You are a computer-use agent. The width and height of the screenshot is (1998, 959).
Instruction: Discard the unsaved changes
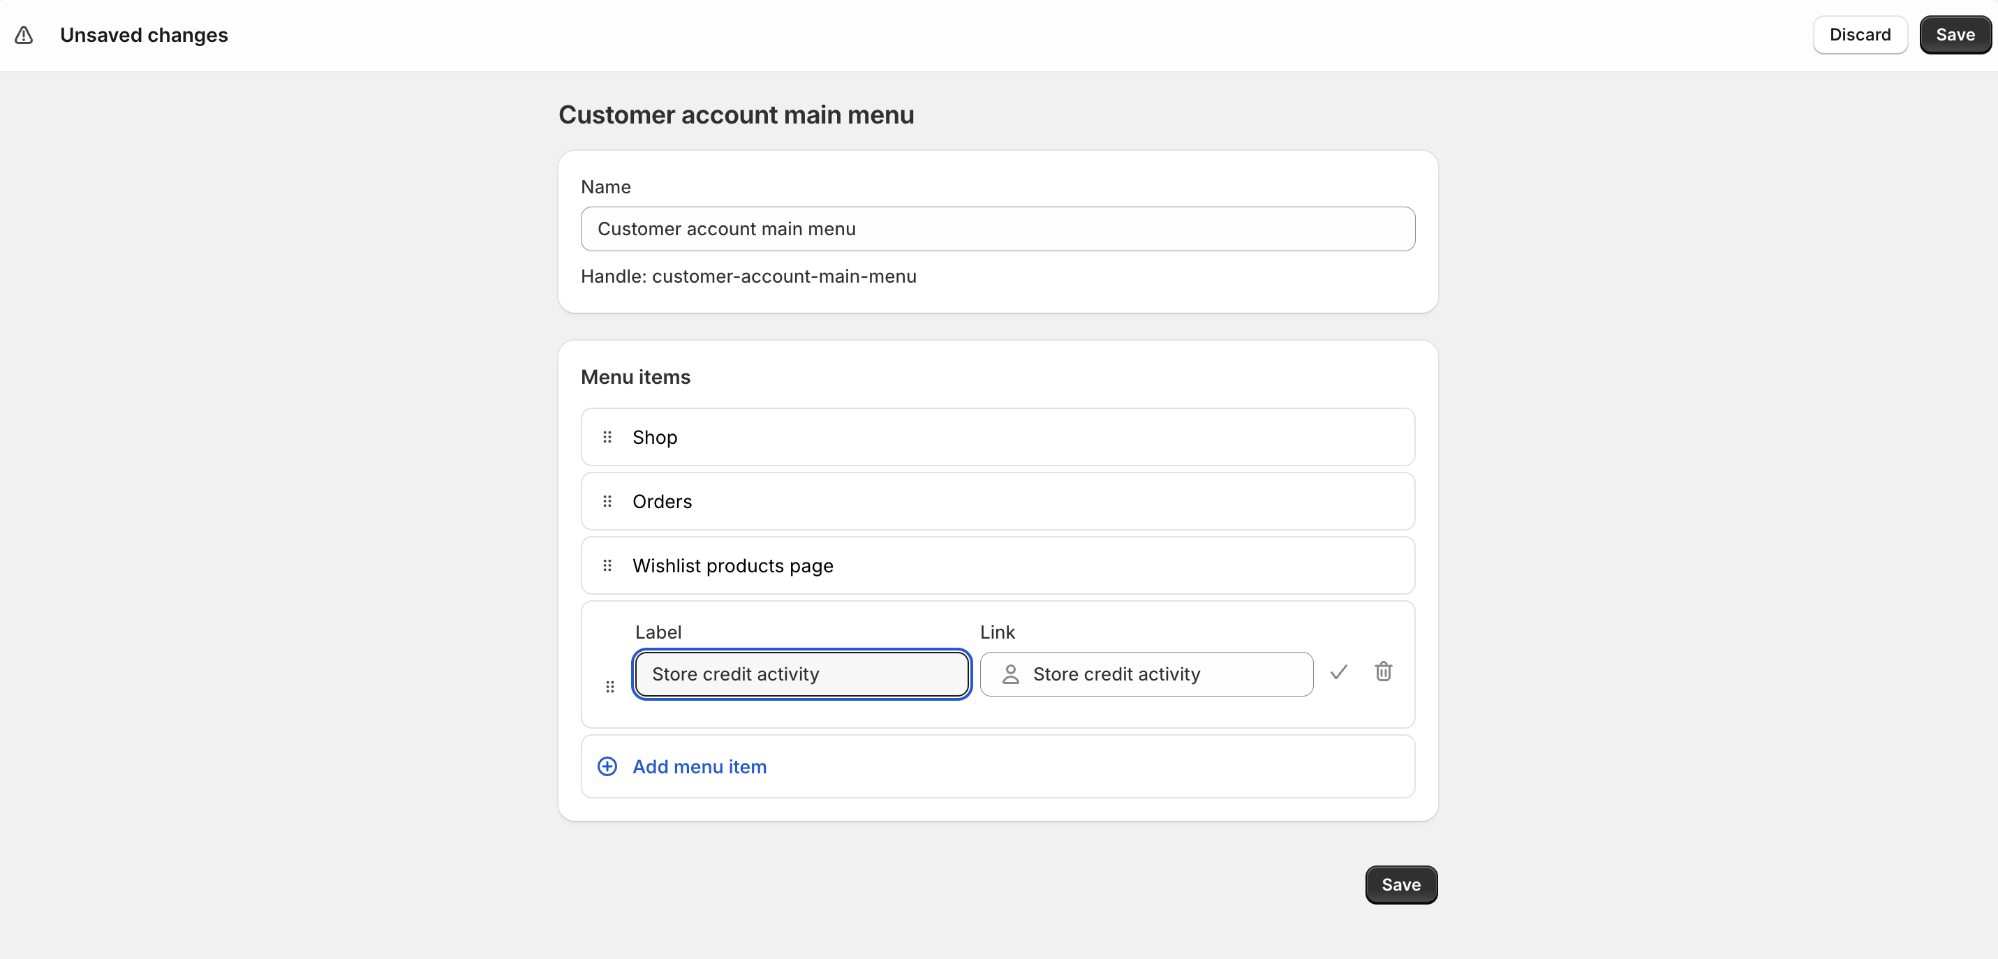(1859, 35)
